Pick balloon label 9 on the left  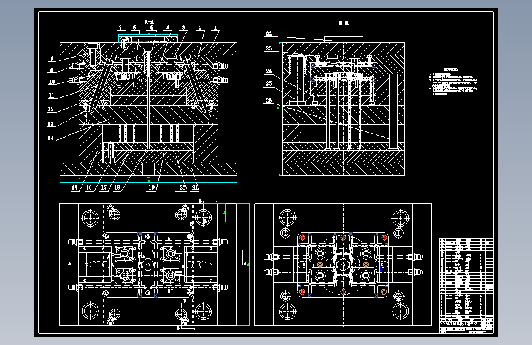(x=52, y=71)
